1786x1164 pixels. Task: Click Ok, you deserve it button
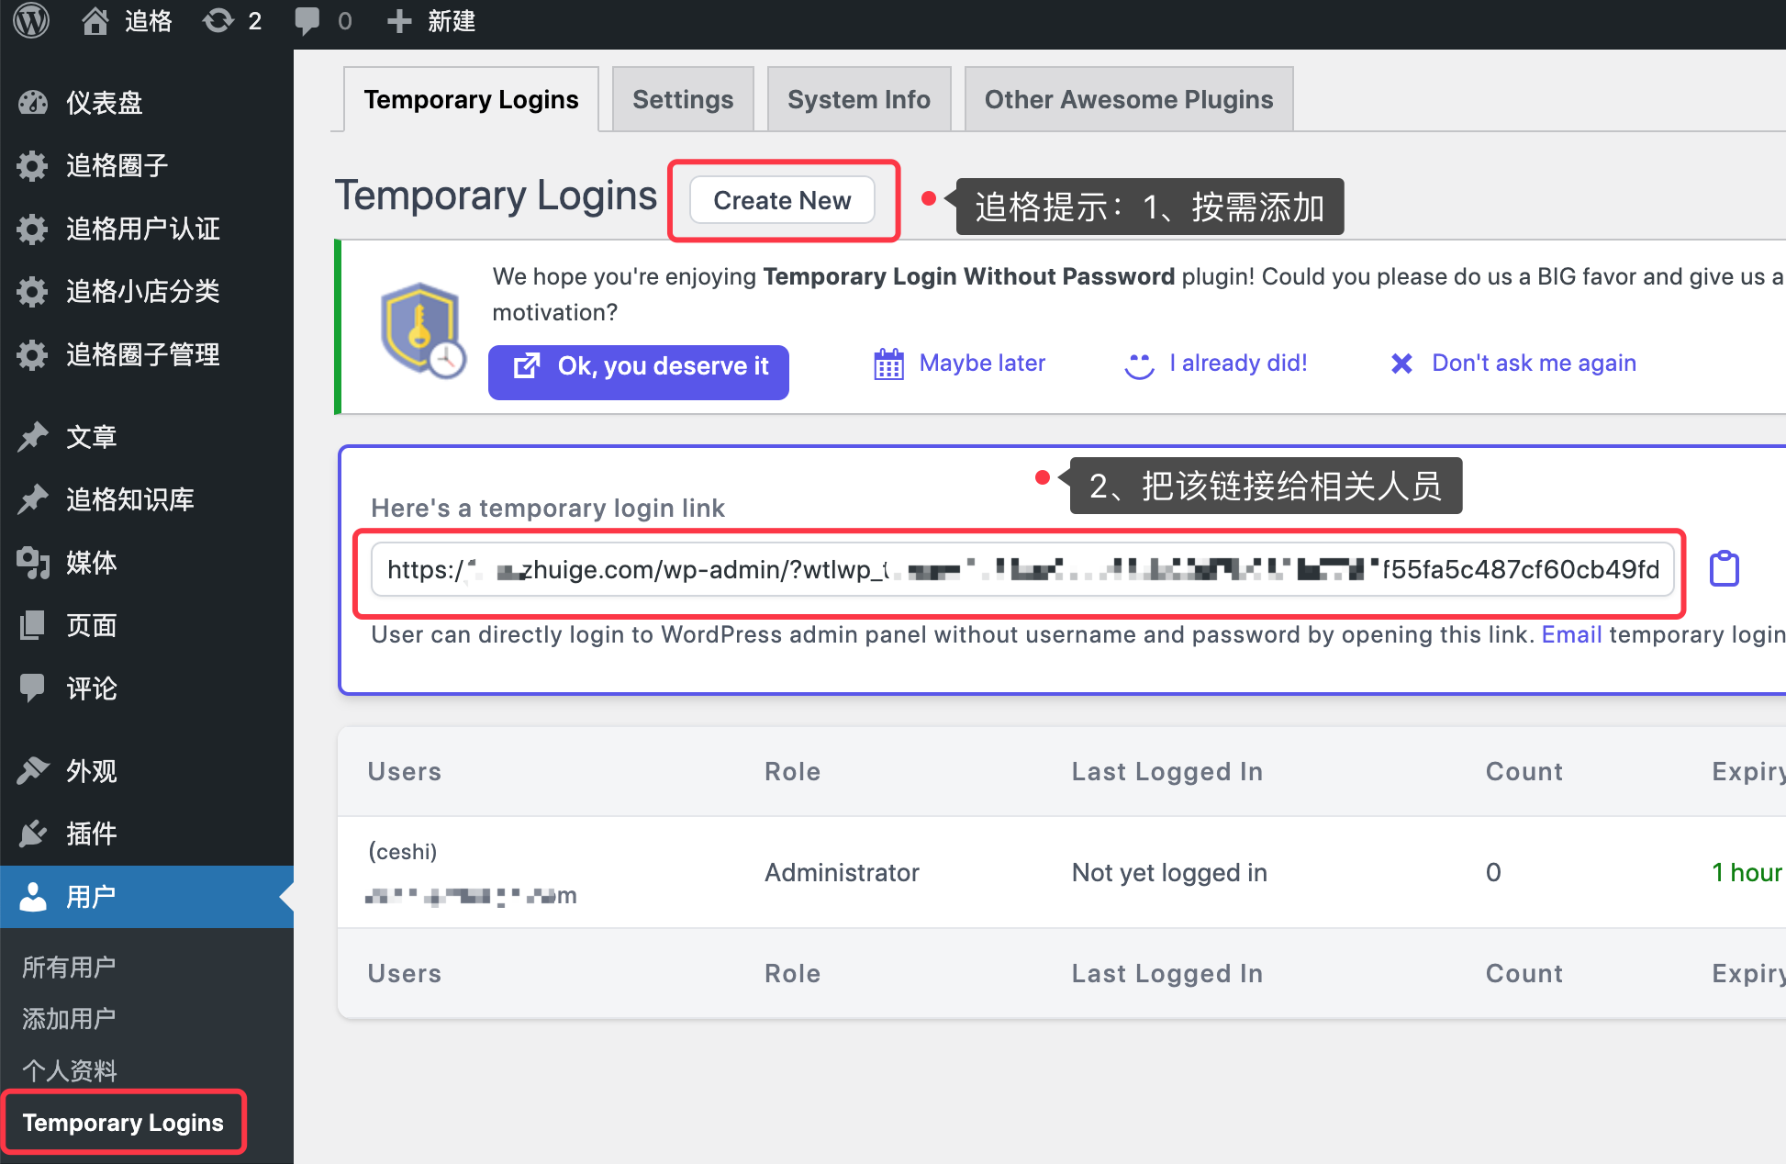click(639, 371)
